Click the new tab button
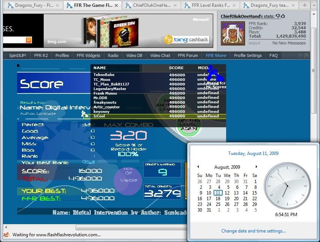320x242 pixels. tap(304, 5)
